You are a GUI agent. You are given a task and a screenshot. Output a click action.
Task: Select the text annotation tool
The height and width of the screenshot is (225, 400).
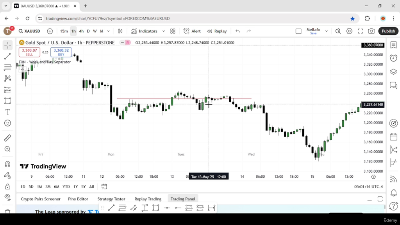pyautogui.click(x=8, y=112)
